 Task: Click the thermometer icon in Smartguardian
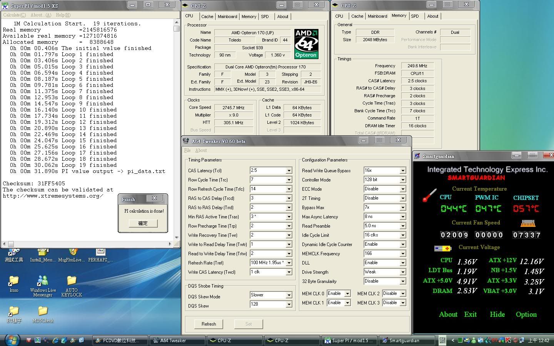[429, 195]
